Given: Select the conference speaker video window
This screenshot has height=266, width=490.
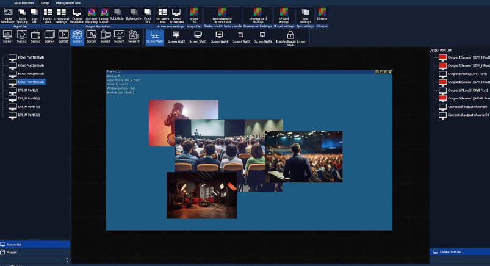Looking at the screenshot, I should coord(304,157).
